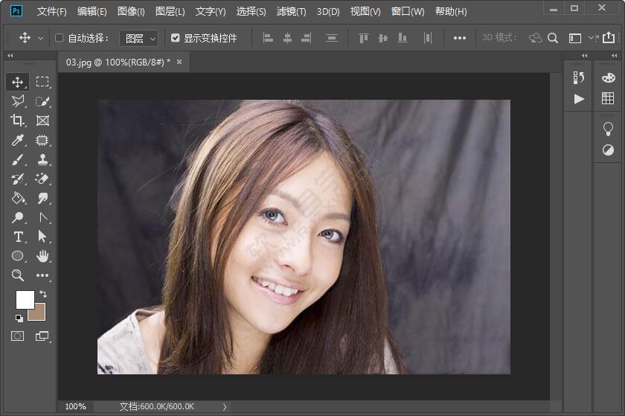The height and width of the screenshot is (416, 625).
Task: Select the Move tool in toolbox
Action: pyautogui.click(x=17, y=82)
